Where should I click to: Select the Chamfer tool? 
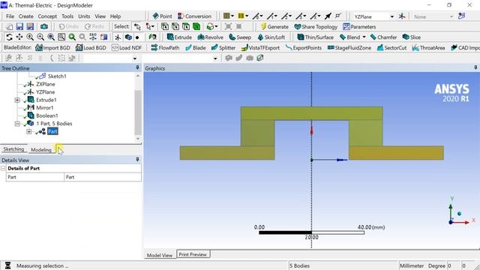pyautogui.click(x=383, y=37)
